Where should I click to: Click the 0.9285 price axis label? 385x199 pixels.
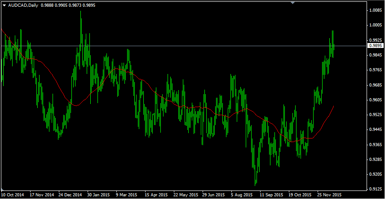click(x=375, y=160)
